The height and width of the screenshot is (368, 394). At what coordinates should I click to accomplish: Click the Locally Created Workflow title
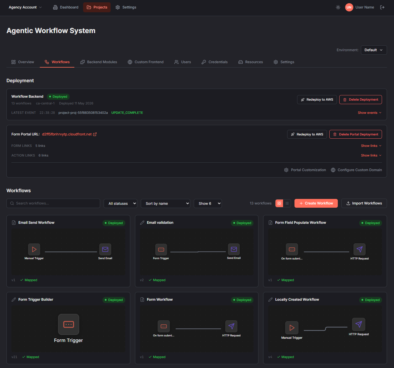(x=297, y=300)
